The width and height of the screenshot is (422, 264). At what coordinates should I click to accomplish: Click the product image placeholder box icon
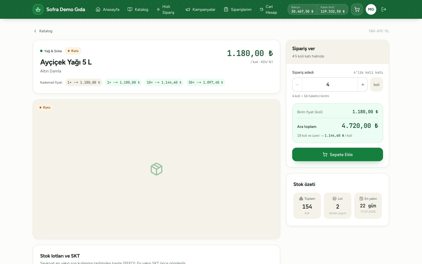click(156, 169)
